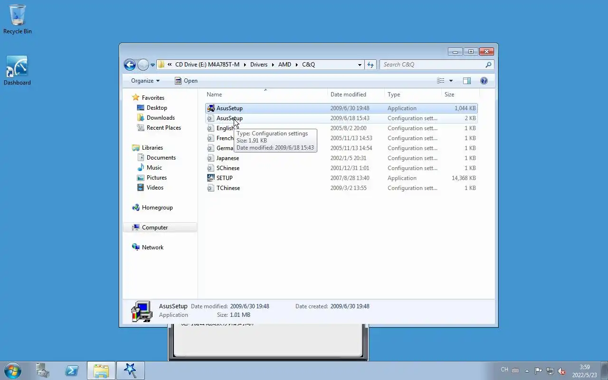Screen dimensions: 608x380
Task: Click the Drivers breadcrumb segment
Action: [259, 65]
